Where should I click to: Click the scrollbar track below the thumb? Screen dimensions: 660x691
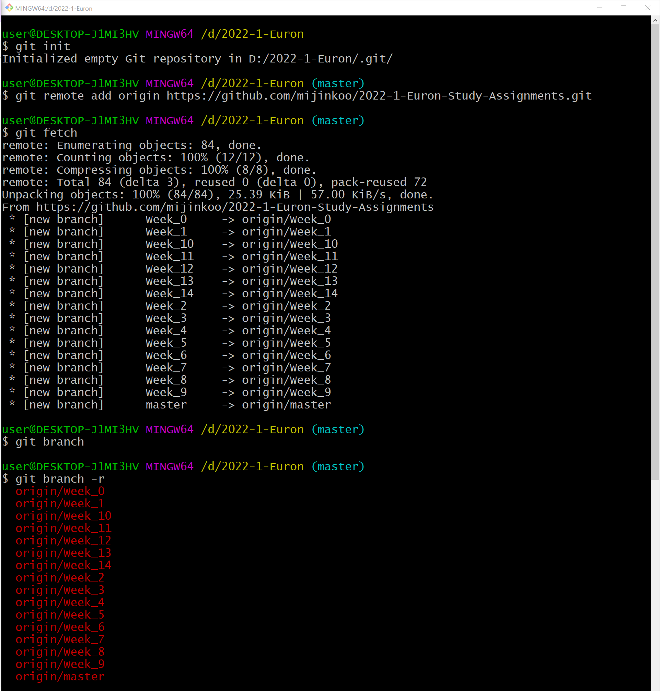click(x=655, y=580)
